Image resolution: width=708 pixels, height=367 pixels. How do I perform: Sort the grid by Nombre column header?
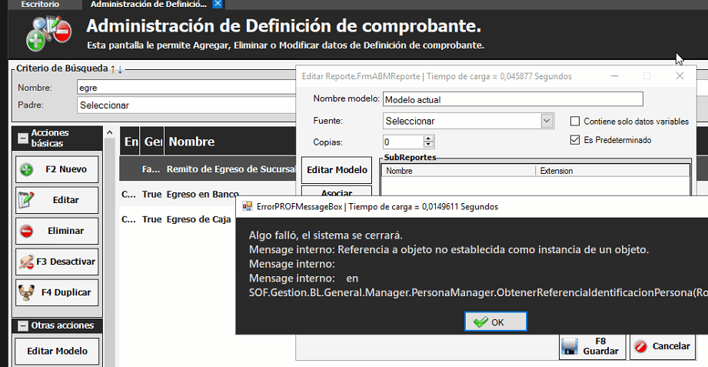[x=191, y=142]
